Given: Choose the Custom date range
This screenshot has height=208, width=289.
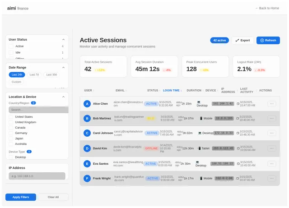Looking at the screenshot, I should click(x=16, y=82).
